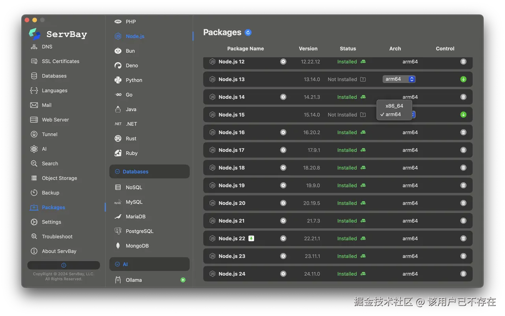Delete Node.js 19 with trash icon
Viewport: 505px width, 316px height.
coord(463,185)
